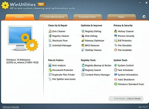This screenshot has width=149, height=109.
Task: Click the Registry Defrag icon
Action: coord(83,31)
